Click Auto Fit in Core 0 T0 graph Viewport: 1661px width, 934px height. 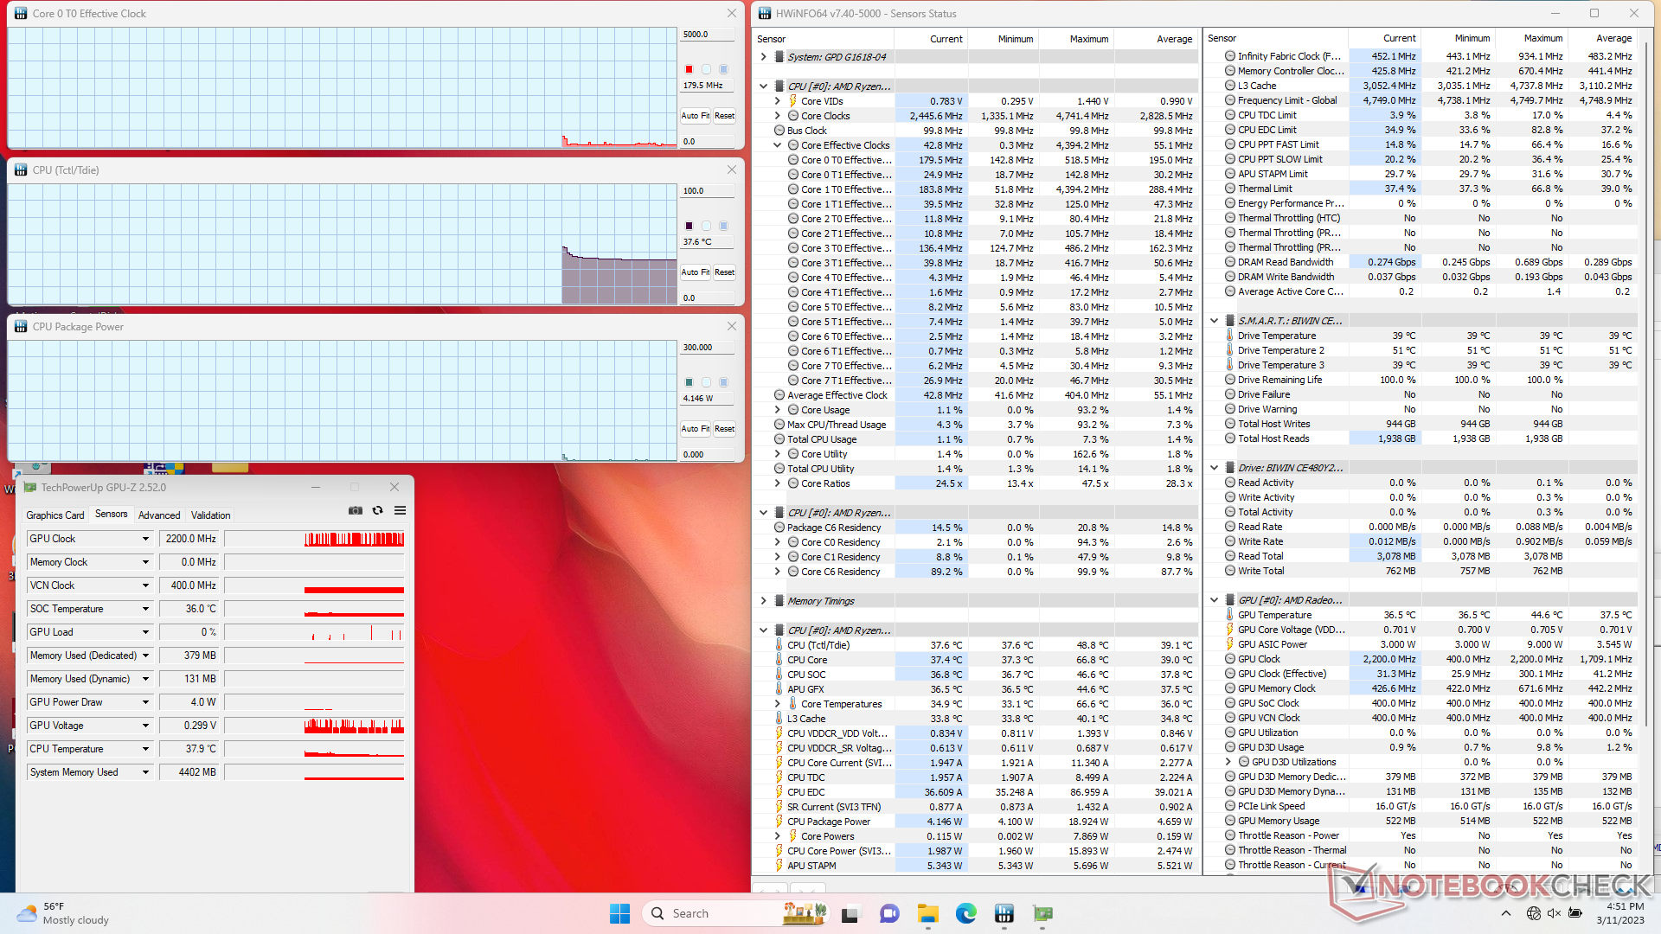(695, 116)
